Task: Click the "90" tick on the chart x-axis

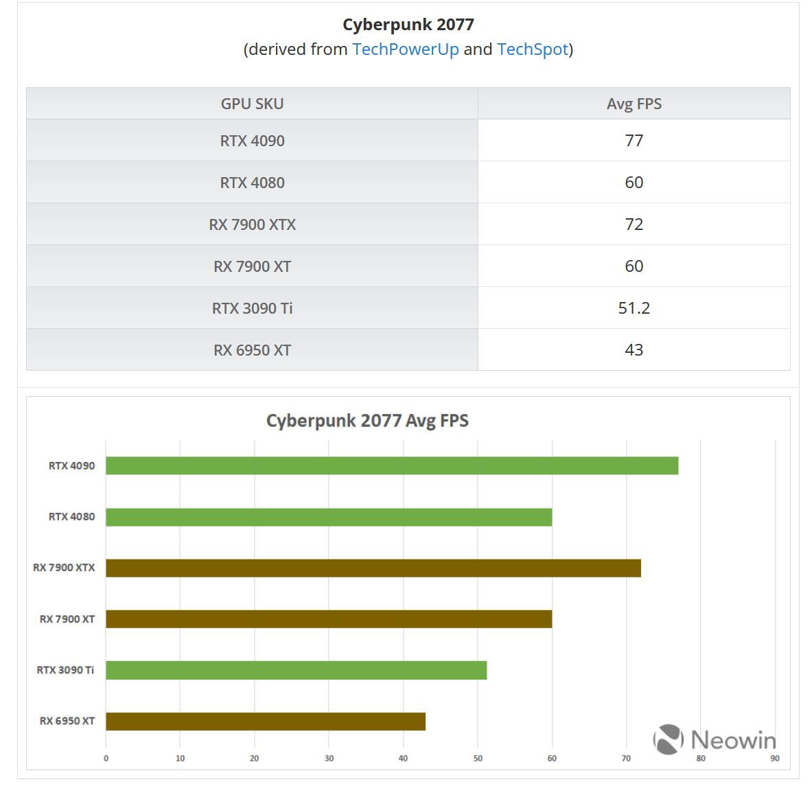Action: (x=775, y=758)
